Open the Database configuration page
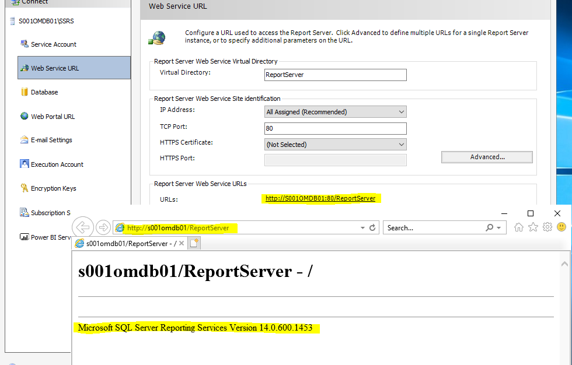This screenshot has width=572, height=365. 44,92
